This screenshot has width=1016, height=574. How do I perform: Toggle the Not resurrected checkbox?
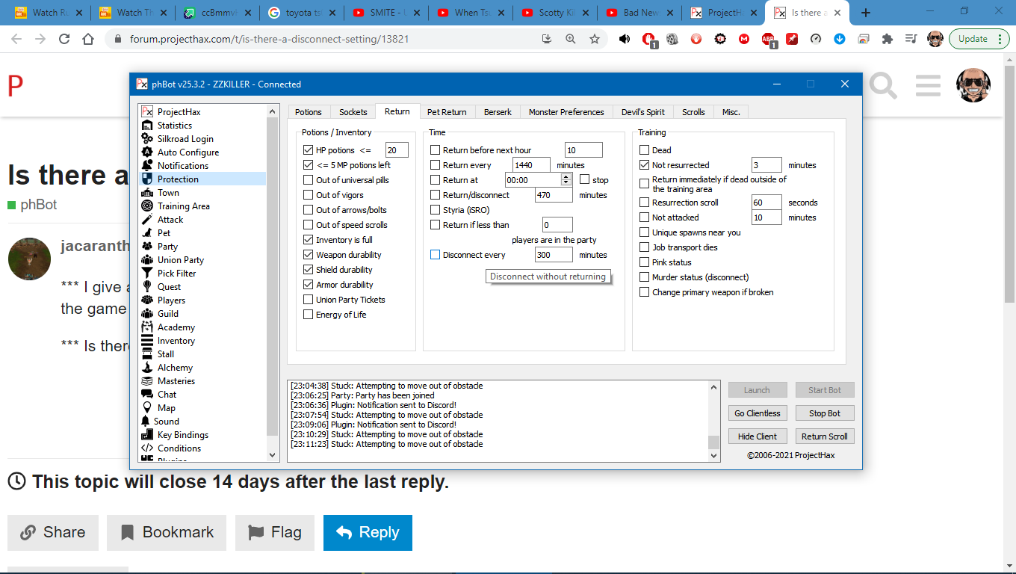[x=645, y=165]
